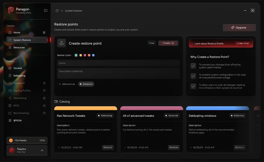264x162 pixels.
Task: Open General tweaks section
Action: coord(27,68)
